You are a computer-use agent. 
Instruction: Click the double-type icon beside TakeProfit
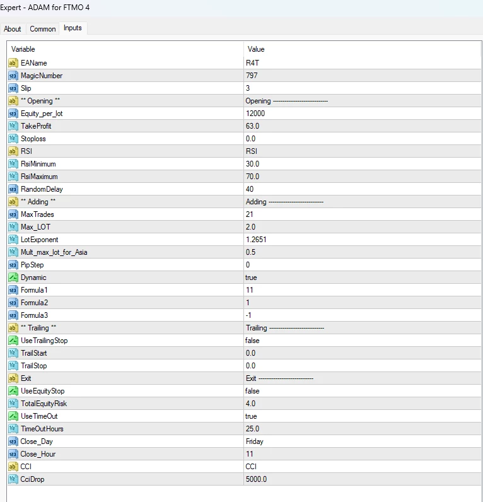pyautogui.click(x=13, y=126)
